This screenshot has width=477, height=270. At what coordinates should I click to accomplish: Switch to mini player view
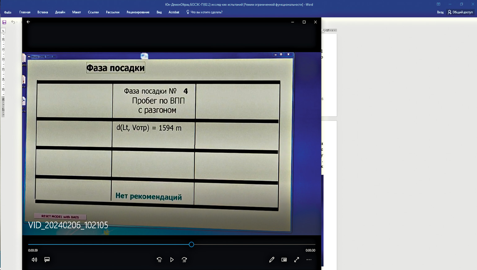(284, 260)
